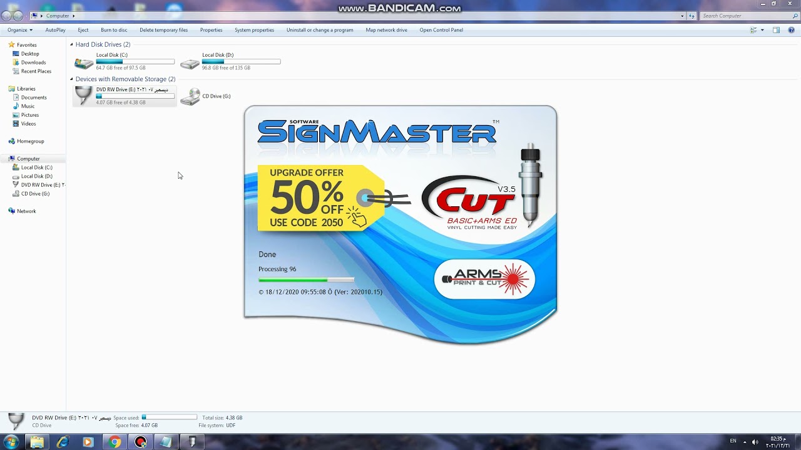
Task: Open Control Panel from the toolbar
Action: [441, 30]
